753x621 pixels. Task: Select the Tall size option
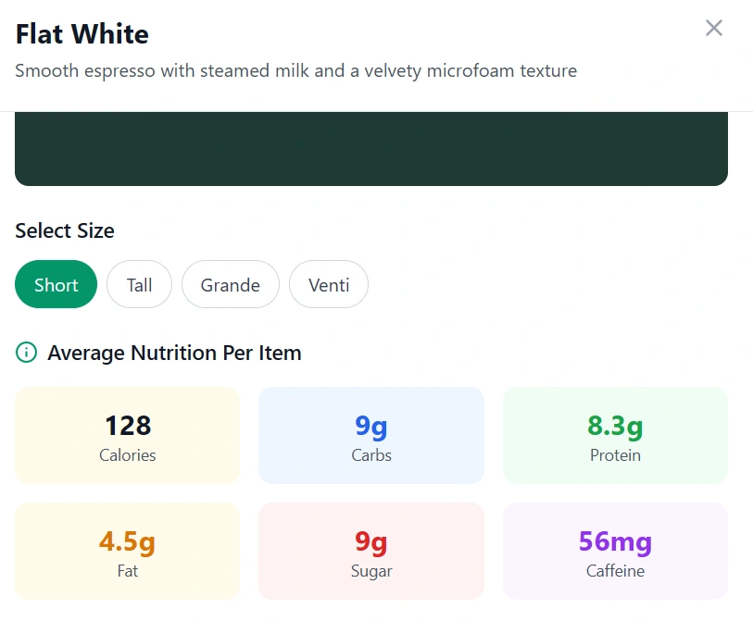(139, 284)
